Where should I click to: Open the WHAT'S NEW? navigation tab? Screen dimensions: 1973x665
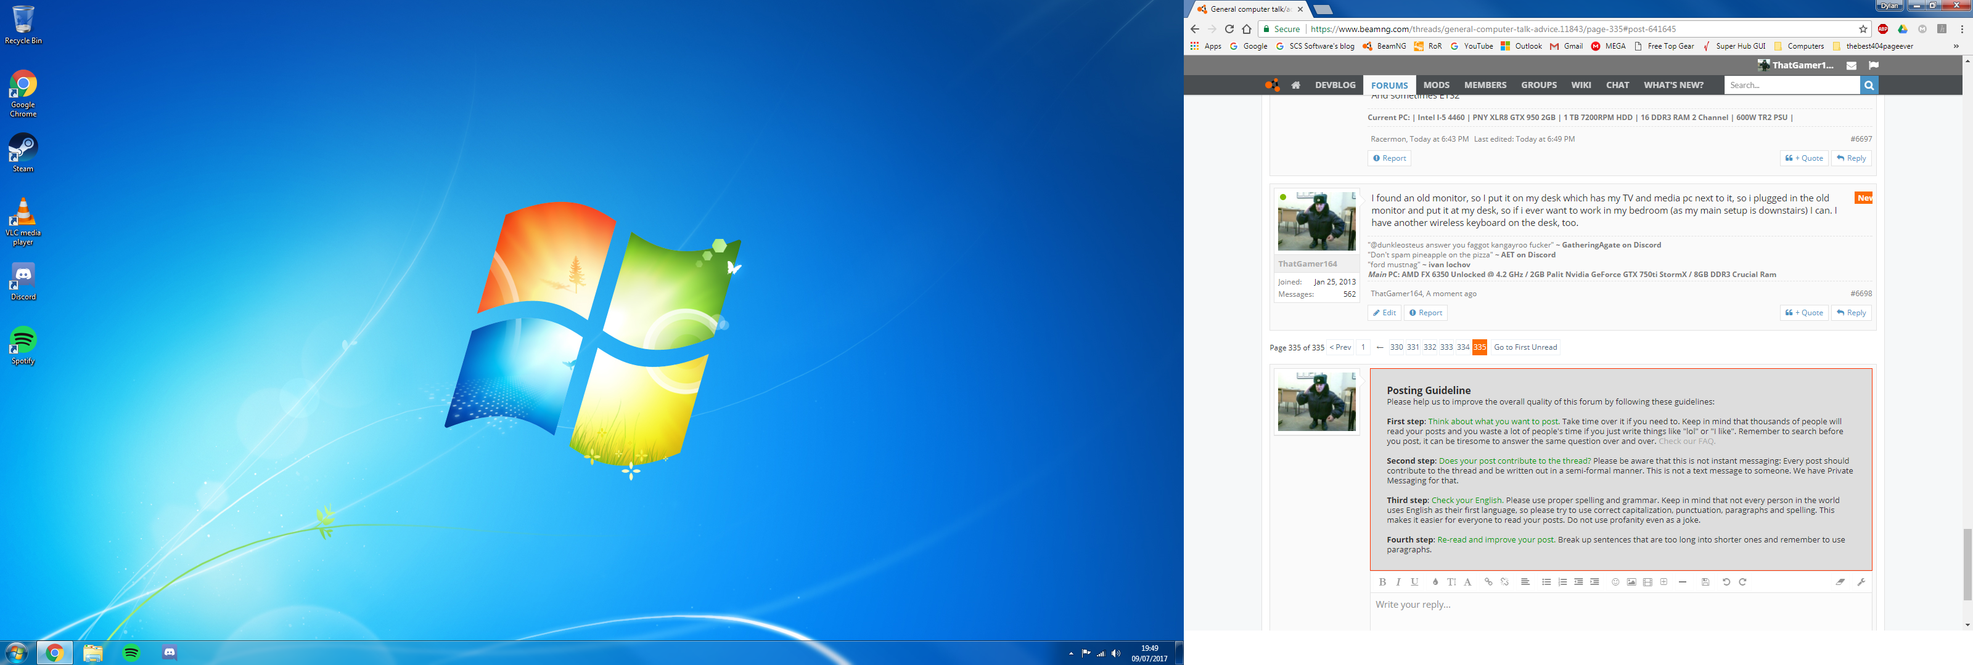coord(1673,85)
